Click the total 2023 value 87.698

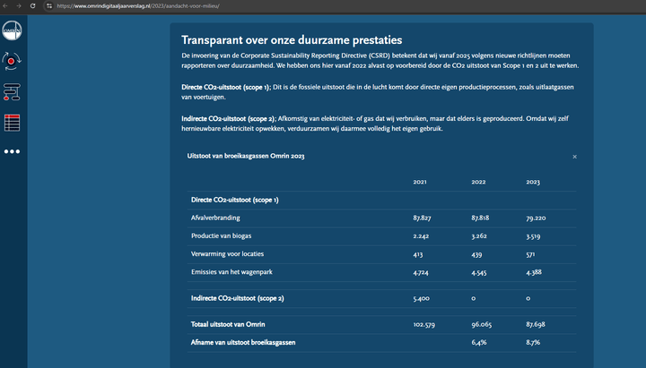(x=536, y=324)
